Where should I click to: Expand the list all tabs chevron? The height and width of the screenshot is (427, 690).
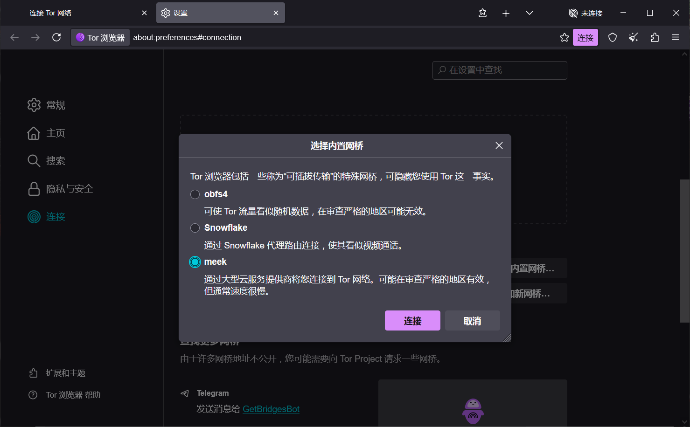(x=529, y=13)
